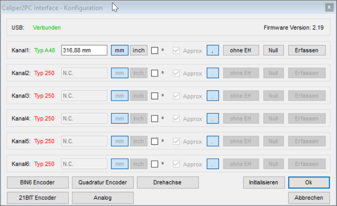Image resolution: width=337 pixels, height=206 pixels.
Task: Zero Kanal1 with the Null button
Action: click(x=273, y=50)
